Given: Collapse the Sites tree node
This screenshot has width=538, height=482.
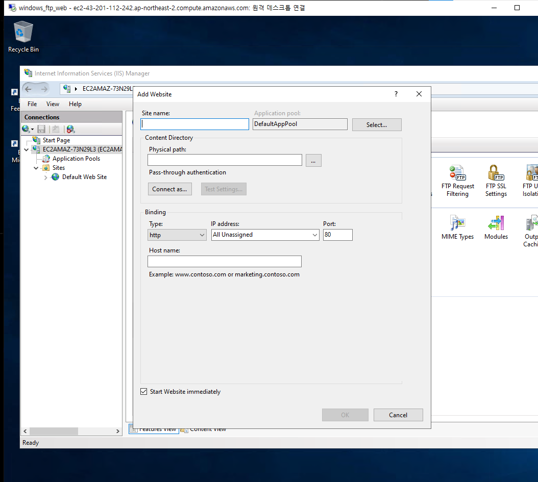Looking at the screenshot, I should click(x=36, y=168).
